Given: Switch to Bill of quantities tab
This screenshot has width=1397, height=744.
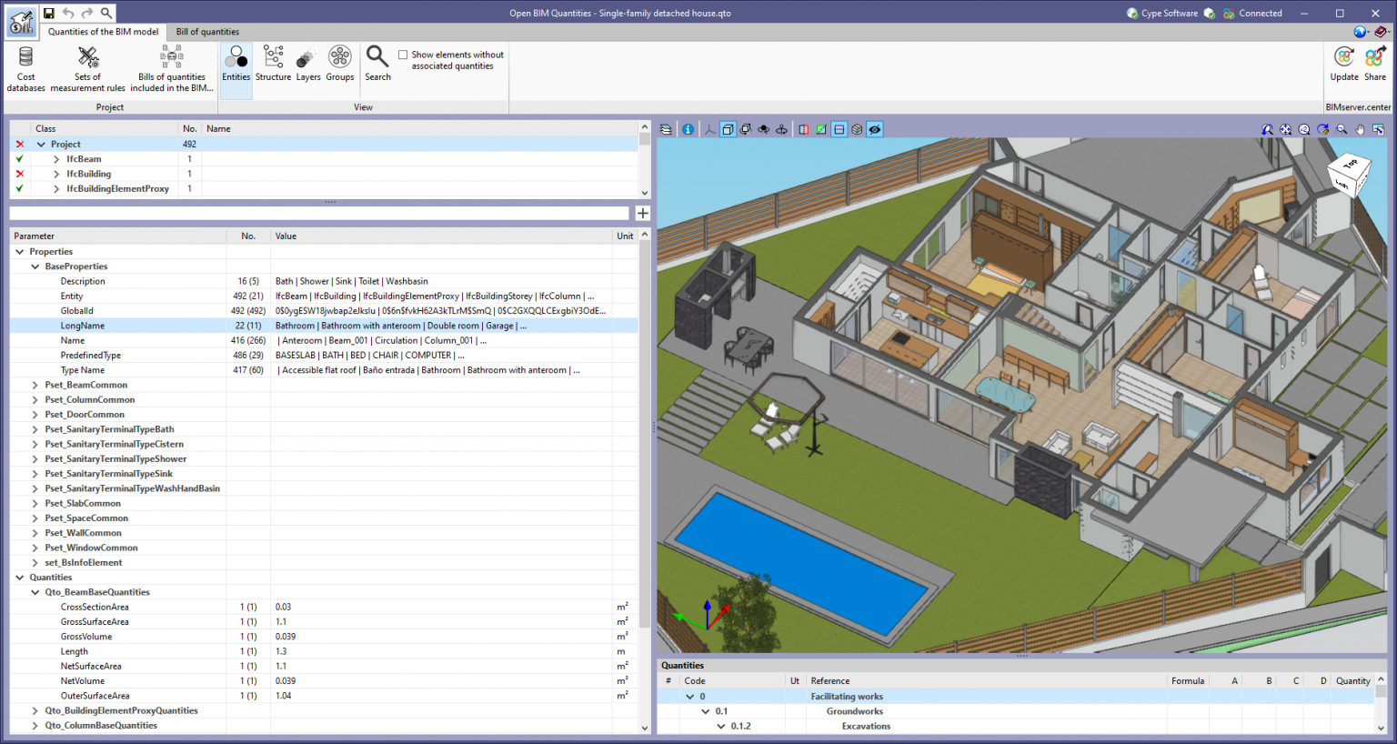Looking at the screenshot, I should pyautogui.click(x=207, y=32).
